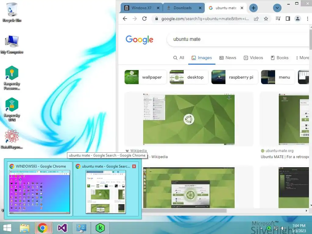Click the Chrome taskbar icon

point(43,228)
